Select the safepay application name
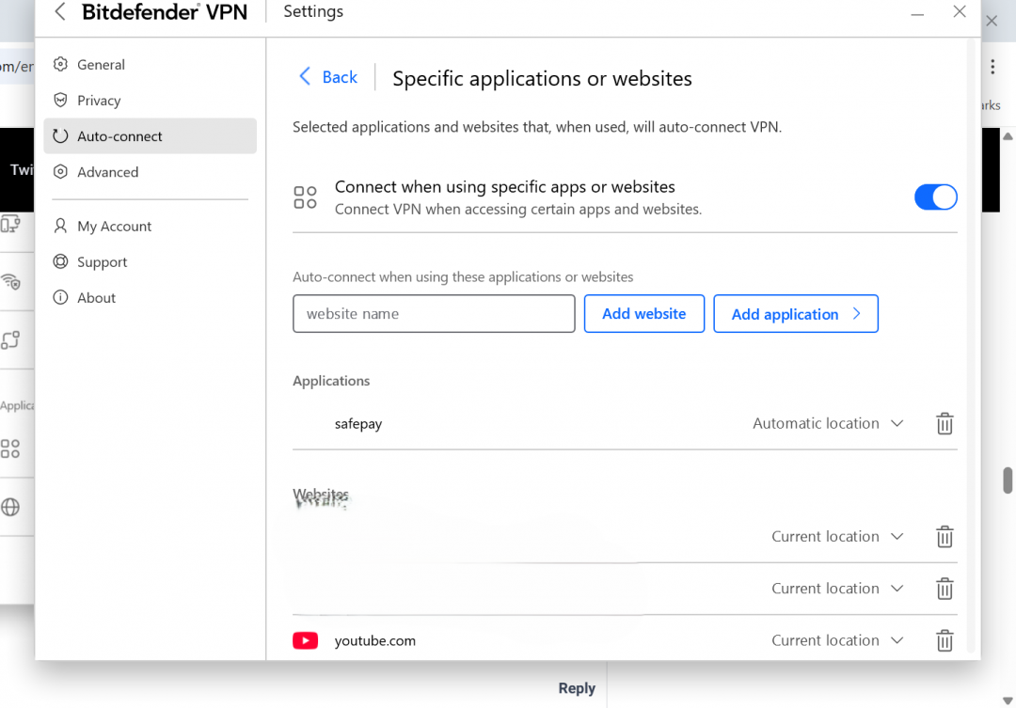 [358, 424]
